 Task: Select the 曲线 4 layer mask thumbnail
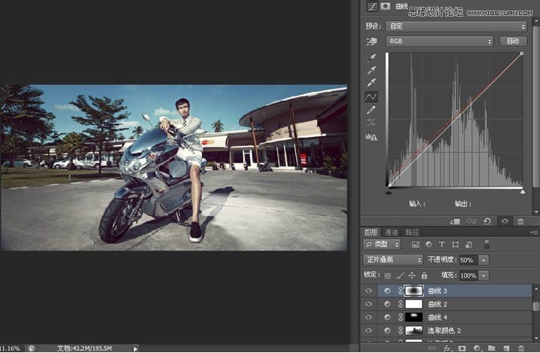click(413, 317)
